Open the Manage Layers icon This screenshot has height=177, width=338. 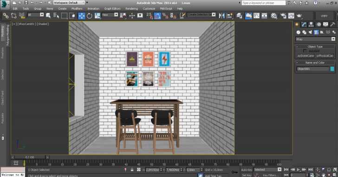[239, 15]
